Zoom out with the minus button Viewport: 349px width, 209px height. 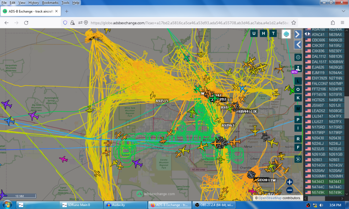point(290,190)
